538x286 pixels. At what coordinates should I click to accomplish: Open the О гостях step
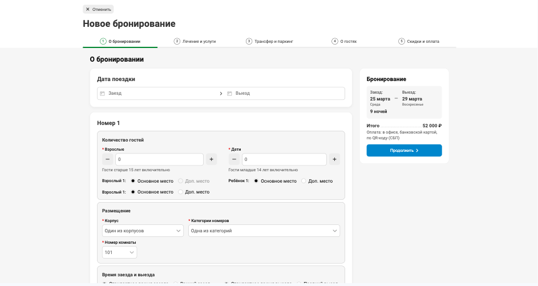click(344, 41)
